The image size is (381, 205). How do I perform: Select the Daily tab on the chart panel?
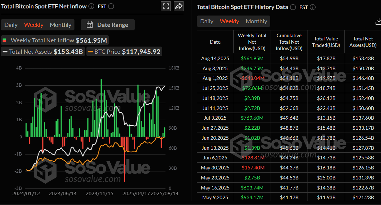(x=11, y=25)
